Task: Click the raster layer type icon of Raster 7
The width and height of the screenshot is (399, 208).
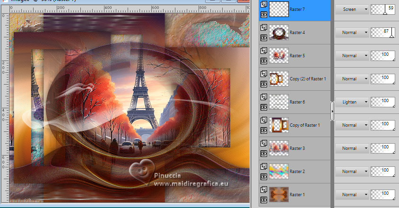Action: pos(264,4)
